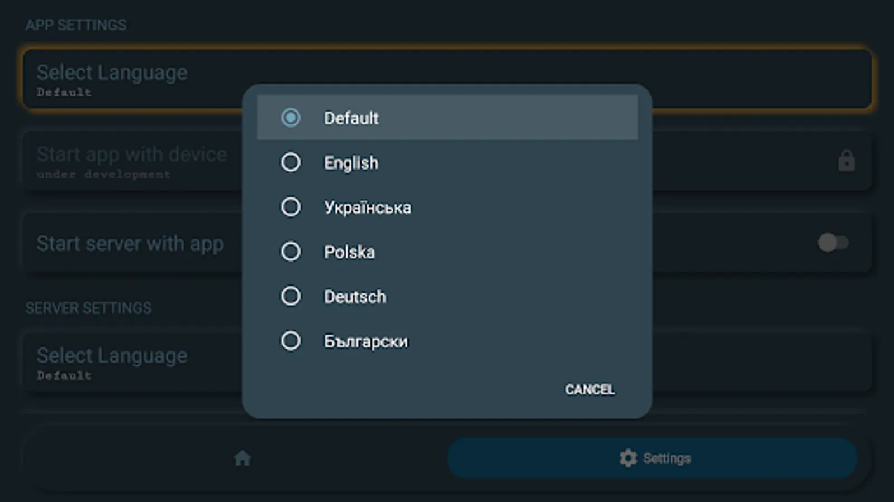
Task: Choose Български radio option
Action: click(291, 341)
